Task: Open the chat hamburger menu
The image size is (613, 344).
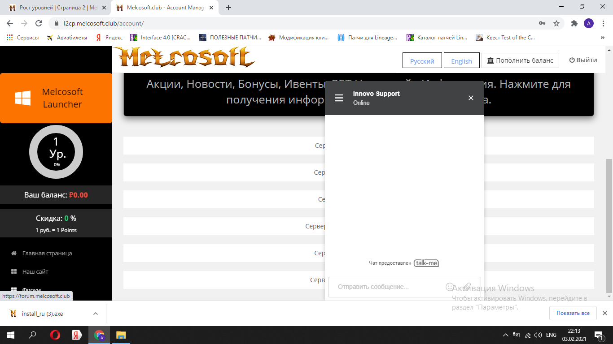Action: [339, 98]
